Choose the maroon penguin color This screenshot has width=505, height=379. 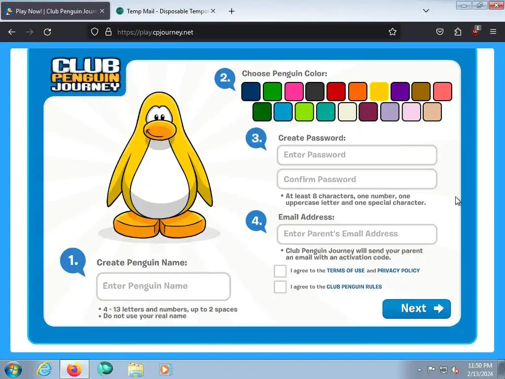(x=368, y=112)
